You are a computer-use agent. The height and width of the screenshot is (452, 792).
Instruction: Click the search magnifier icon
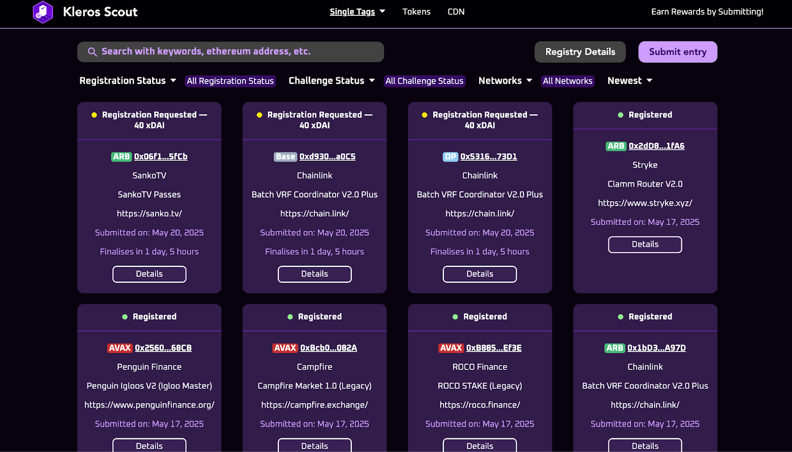tap(92, 52)
